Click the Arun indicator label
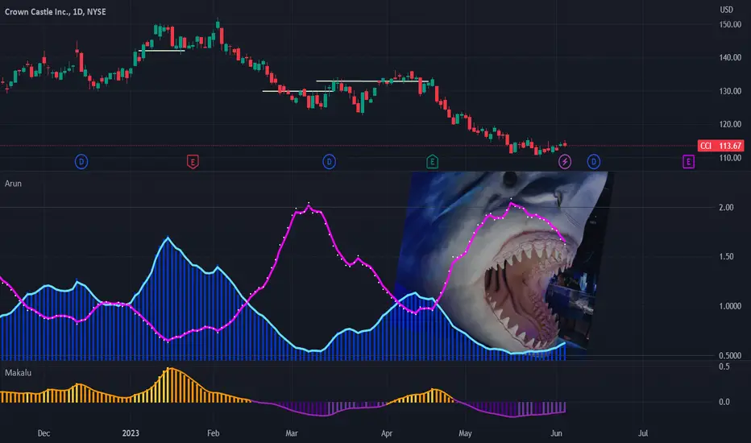Viewport: 751px width, 443px height. 13,184
